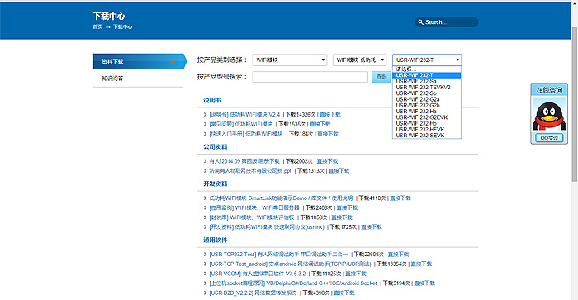Screen dimensions: 578x300
Task: Click the search magnifier icon
Action: [x=420, y=22]
